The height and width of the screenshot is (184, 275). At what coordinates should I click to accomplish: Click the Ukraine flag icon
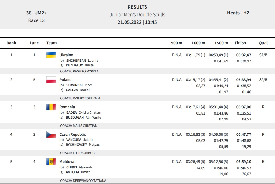[x=51, y=55]
